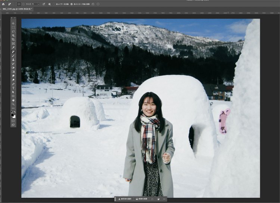Select the Smudge tool below Gradient
The height and width of the screenshot is (203, 280).
pos(13,76)
